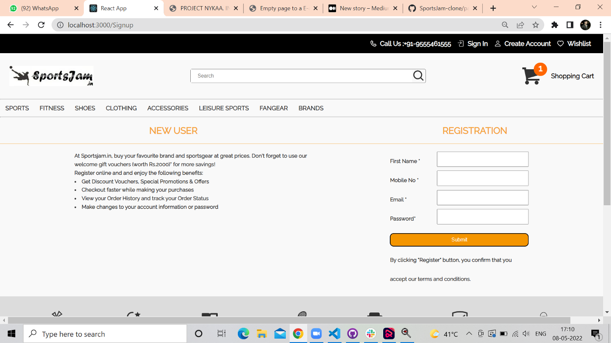Launch Visual Studio Code from taskbar
Viewport: 611px width, 343px height.
pyautogui.click(x=334, y=334)
